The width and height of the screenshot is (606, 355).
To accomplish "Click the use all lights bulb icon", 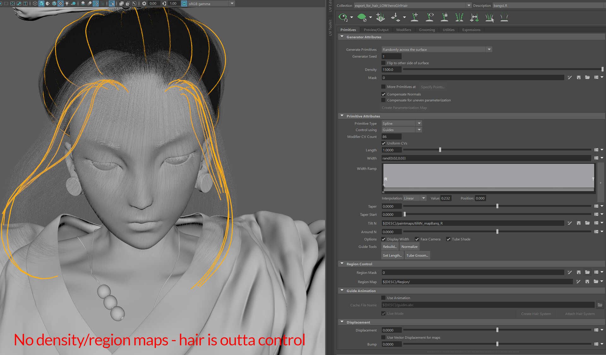I will 67,3.
